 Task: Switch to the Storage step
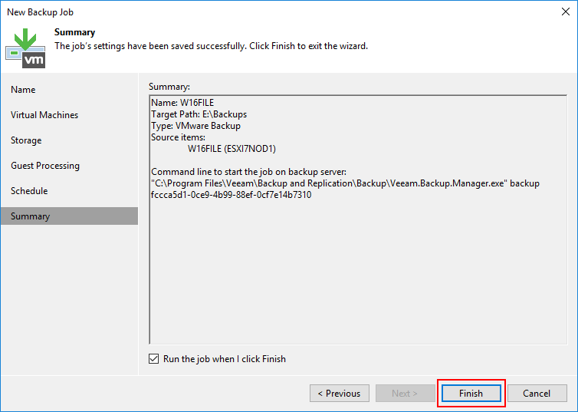click(26, 140)
